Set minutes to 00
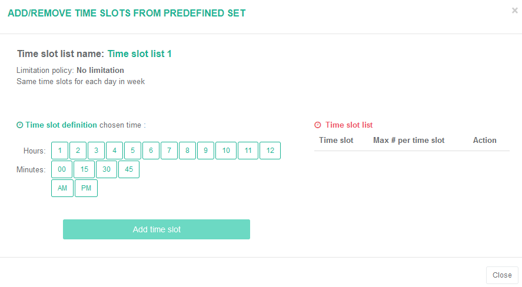The height and width of the screenshot is (287, 522). point(62,169)
